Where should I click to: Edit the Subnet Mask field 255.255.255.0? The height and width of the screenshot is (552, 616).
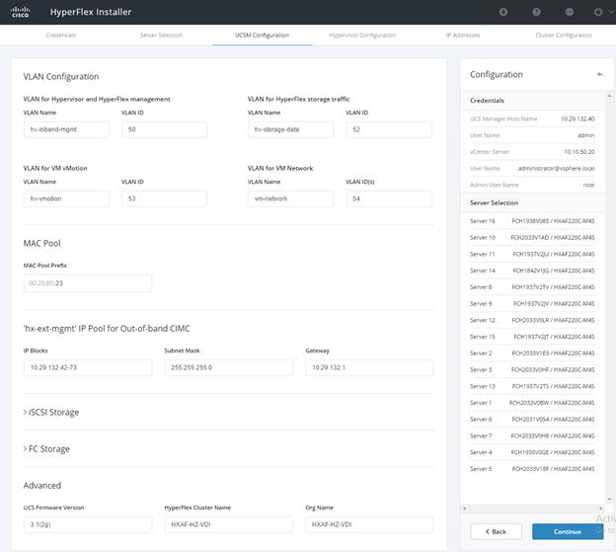229,367
